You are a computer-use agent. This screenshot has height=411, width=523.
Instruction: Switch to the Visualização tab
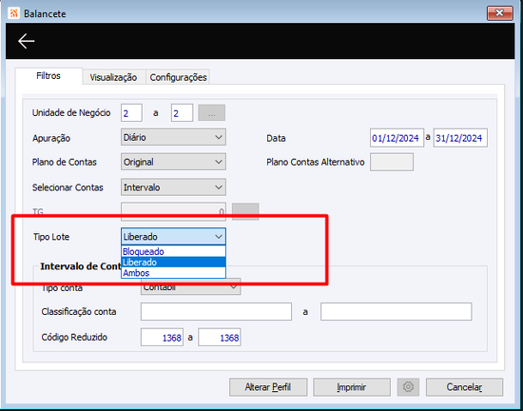pos(113,77)
